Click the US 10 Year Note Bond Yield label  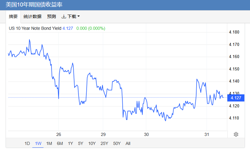[x=35, y=28]
